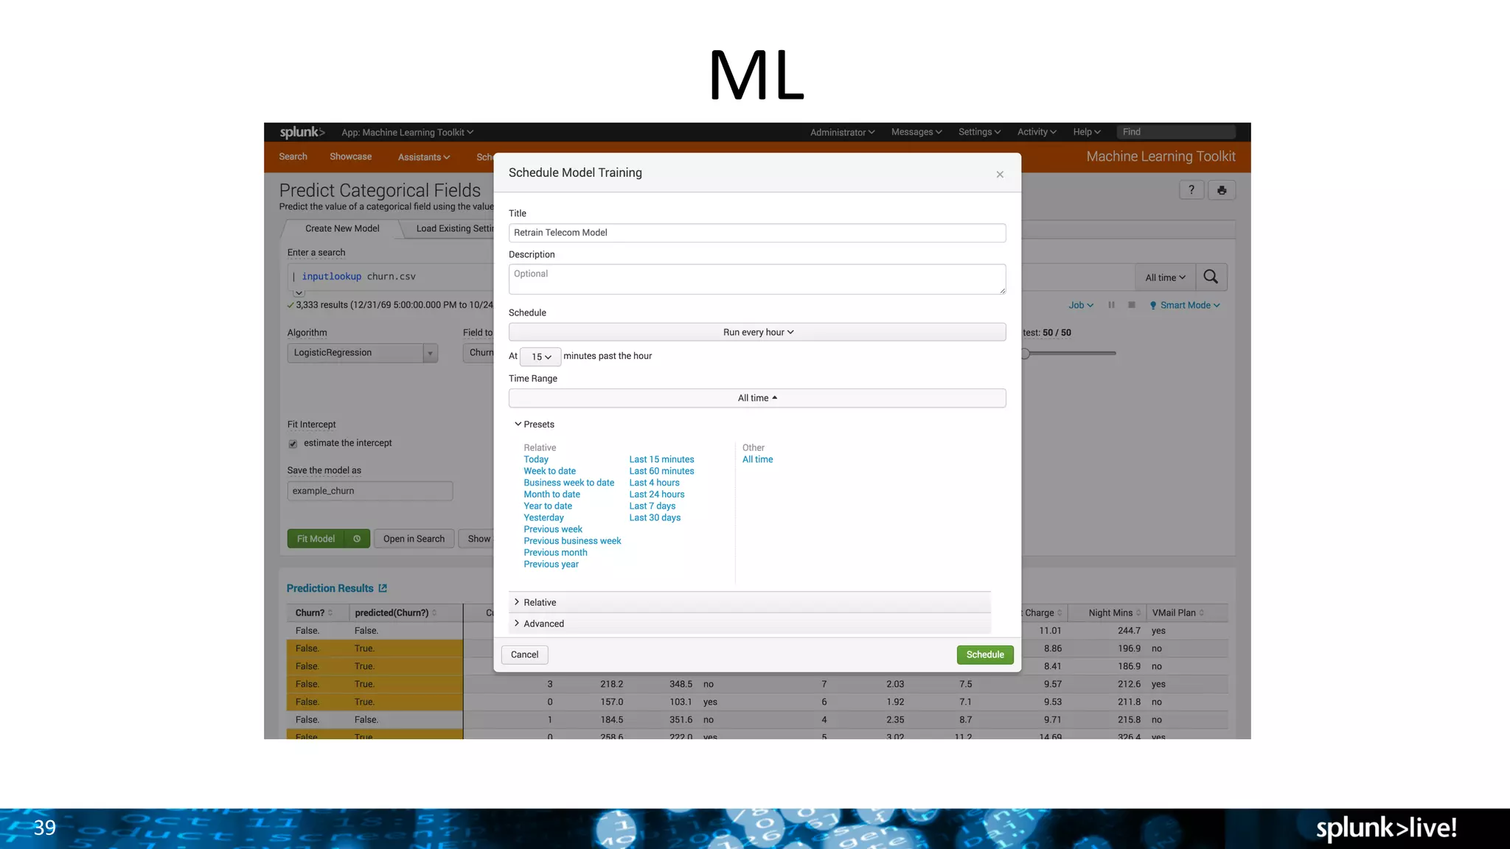The image size is (1510, 849).
Task: Click the clock icon on Fit Model
Action: click(357, 539)
